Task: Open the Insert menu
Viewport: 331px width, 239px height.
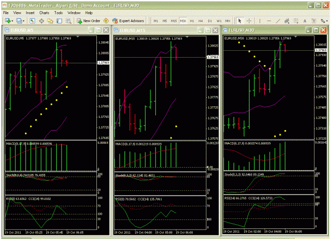Action: [30, 13]
